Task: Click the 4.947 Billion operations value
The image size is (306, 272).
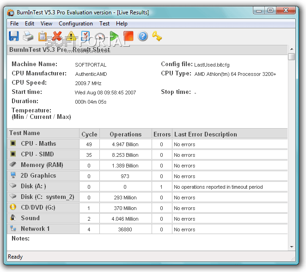Action: [x=125, y=144]
